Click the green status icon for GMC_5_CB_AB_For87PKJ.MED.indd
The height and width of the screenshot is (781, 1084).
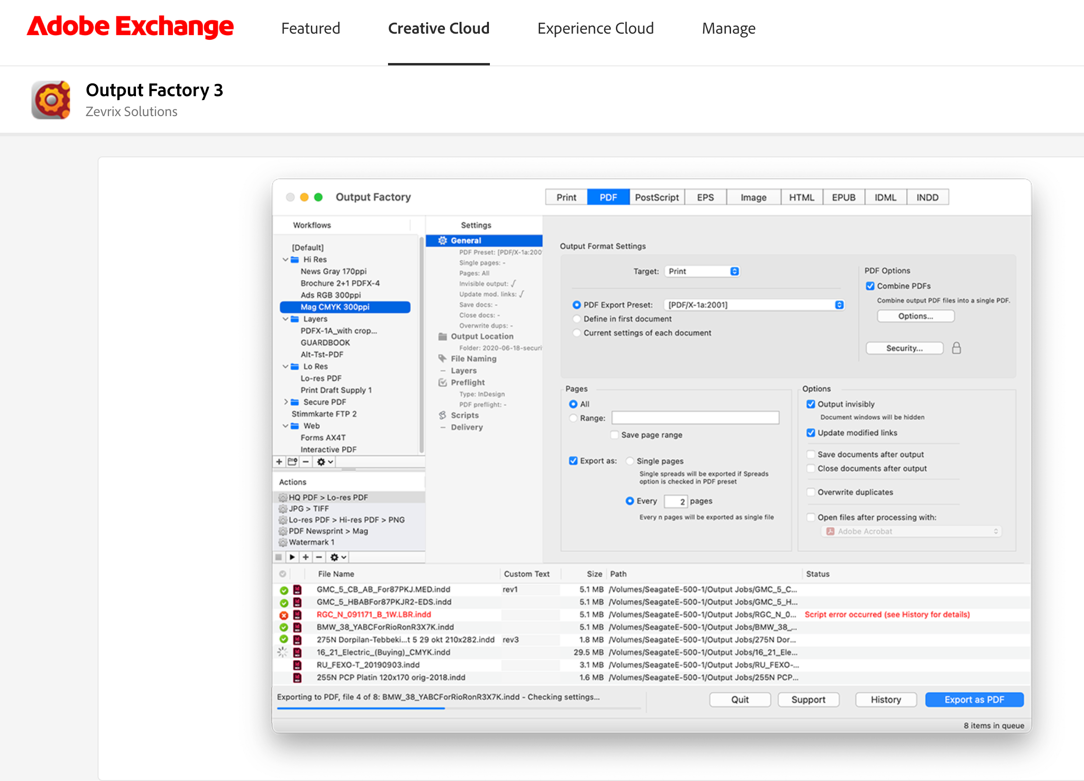click(284, 590)
